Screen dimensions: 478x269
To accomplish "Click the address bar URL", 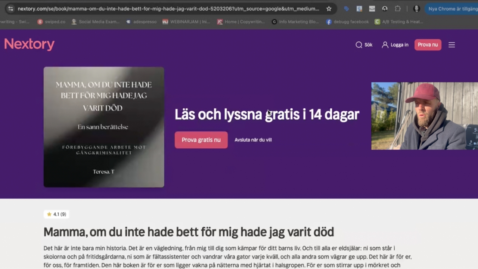I will click(168, 9).
